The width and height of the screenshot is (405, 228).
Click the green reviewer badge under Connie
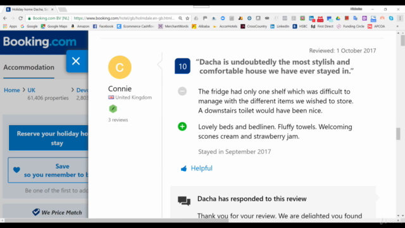[x=113, y=108]
